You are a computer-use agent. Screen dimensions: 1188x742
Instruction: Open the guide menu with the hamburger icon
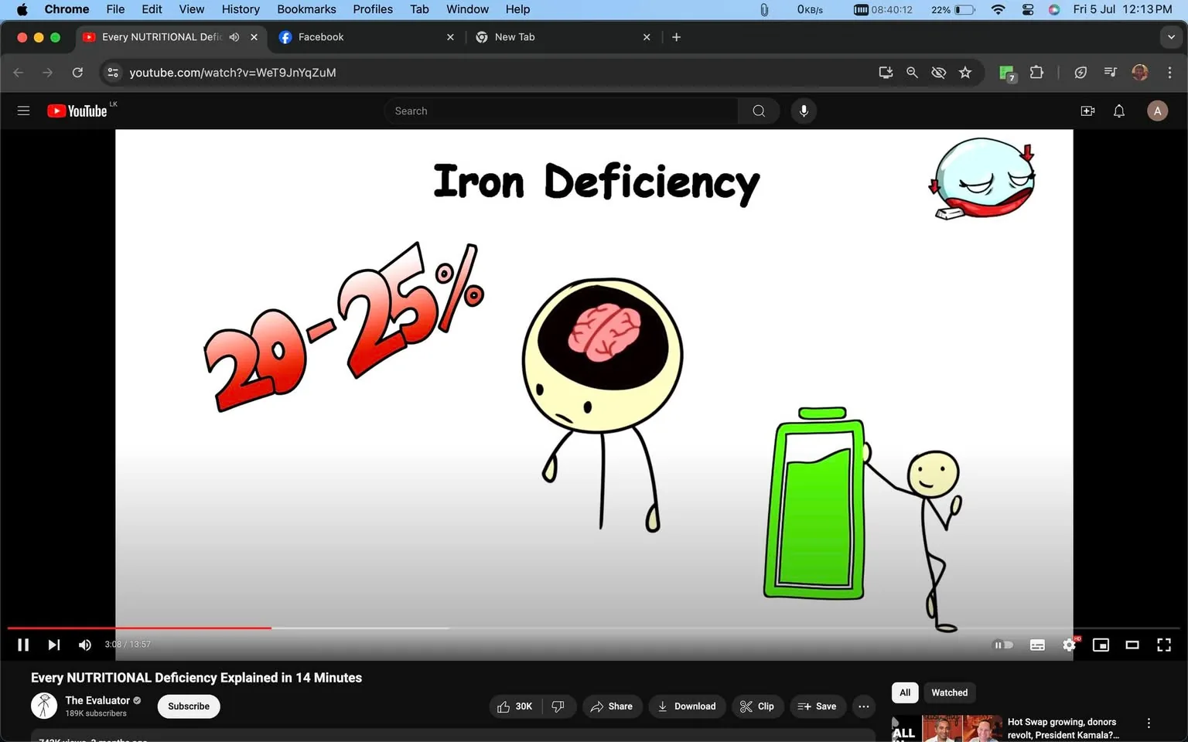coord(23,111)
